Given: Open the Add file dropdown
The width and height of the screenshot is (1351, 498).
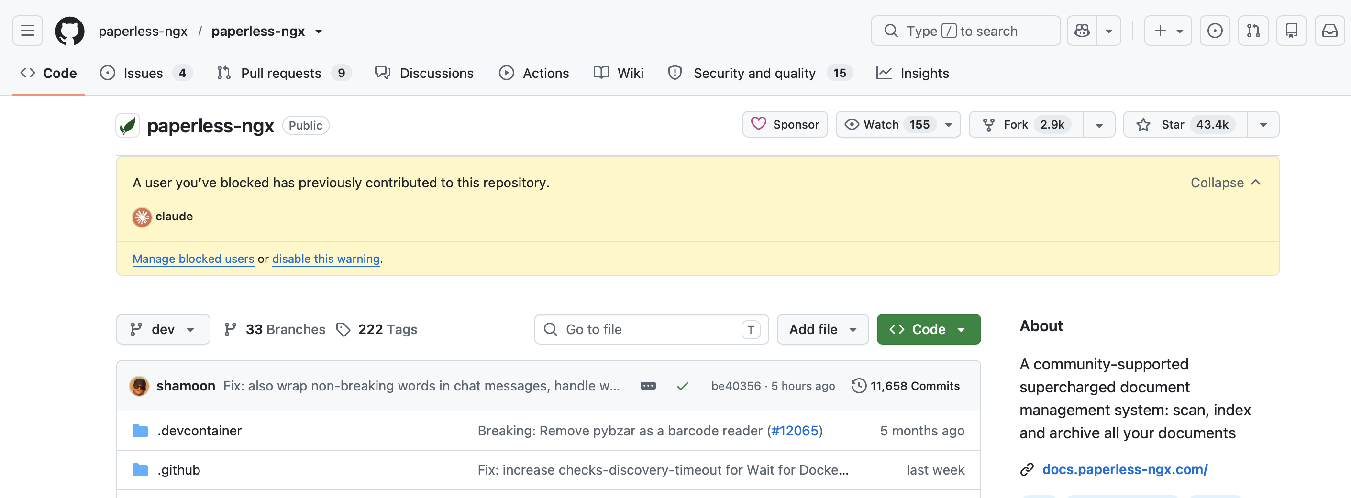Looking at the screenshot, I should coord(822,329).
